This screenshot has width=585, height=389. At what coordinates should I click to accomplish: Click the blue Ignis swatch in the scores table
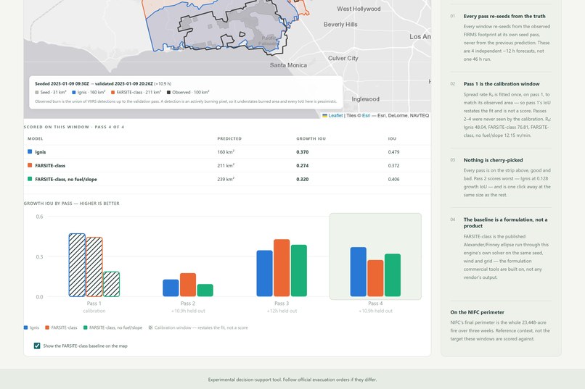pyautogui.click(x=30, y=151)
